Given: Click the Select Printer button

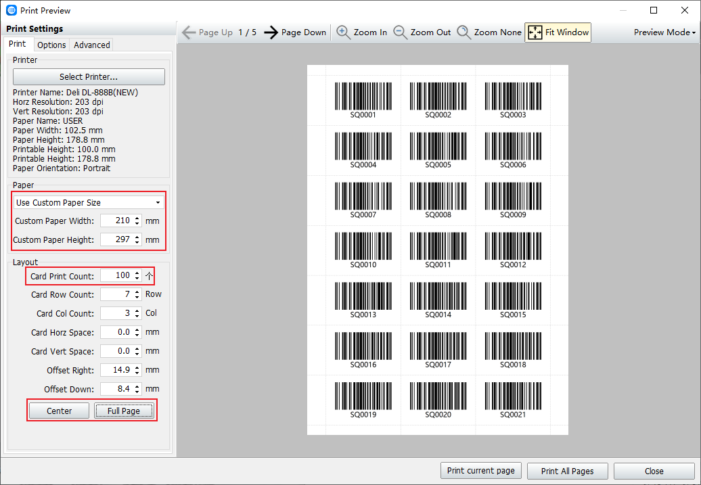Looking at the screenshot, I should pos(89,77).
